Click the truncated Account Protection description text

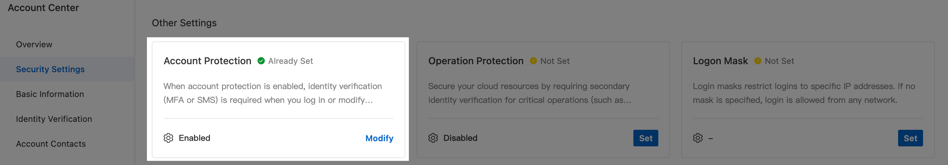[x=272, y=93]
